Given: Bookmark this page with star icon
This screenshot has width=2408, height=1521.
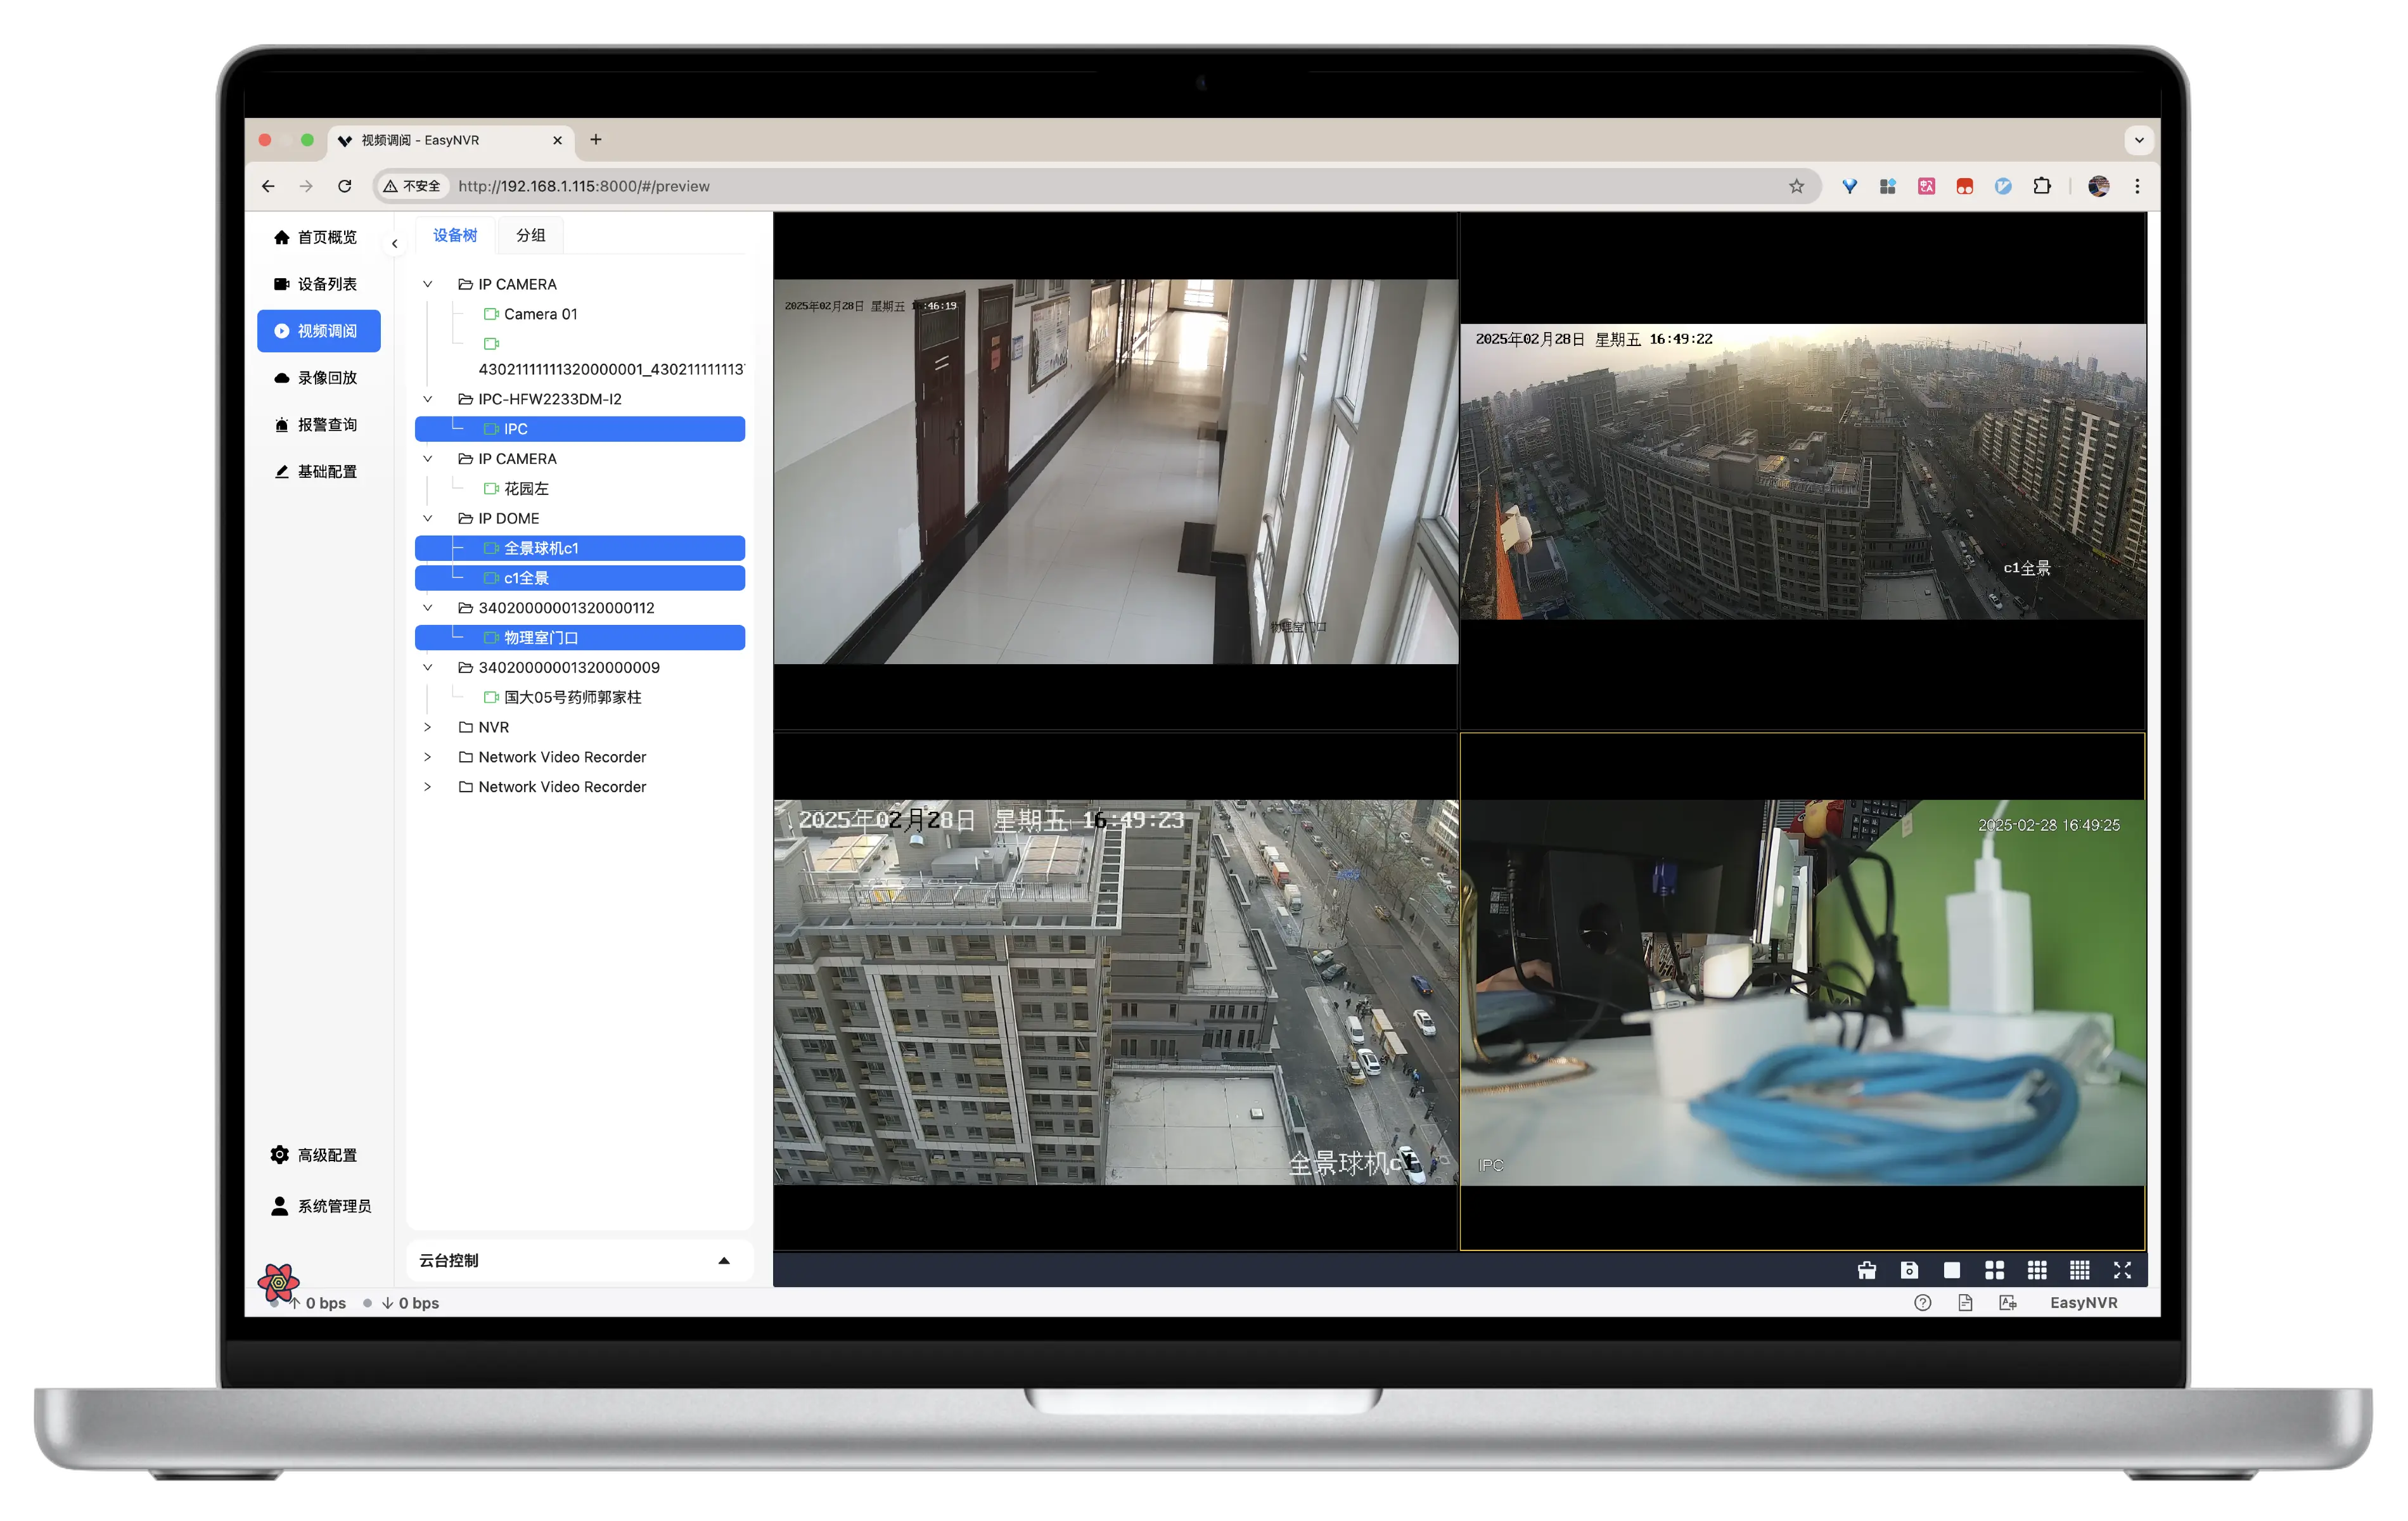Looking at the screenshot, I should click(1796, 186).
